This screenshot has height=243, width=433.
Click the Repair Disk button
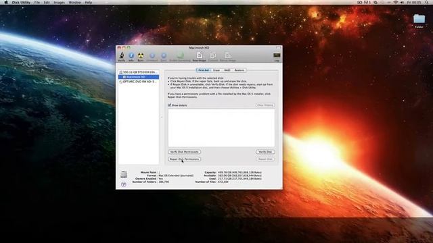tap(265, 159)
